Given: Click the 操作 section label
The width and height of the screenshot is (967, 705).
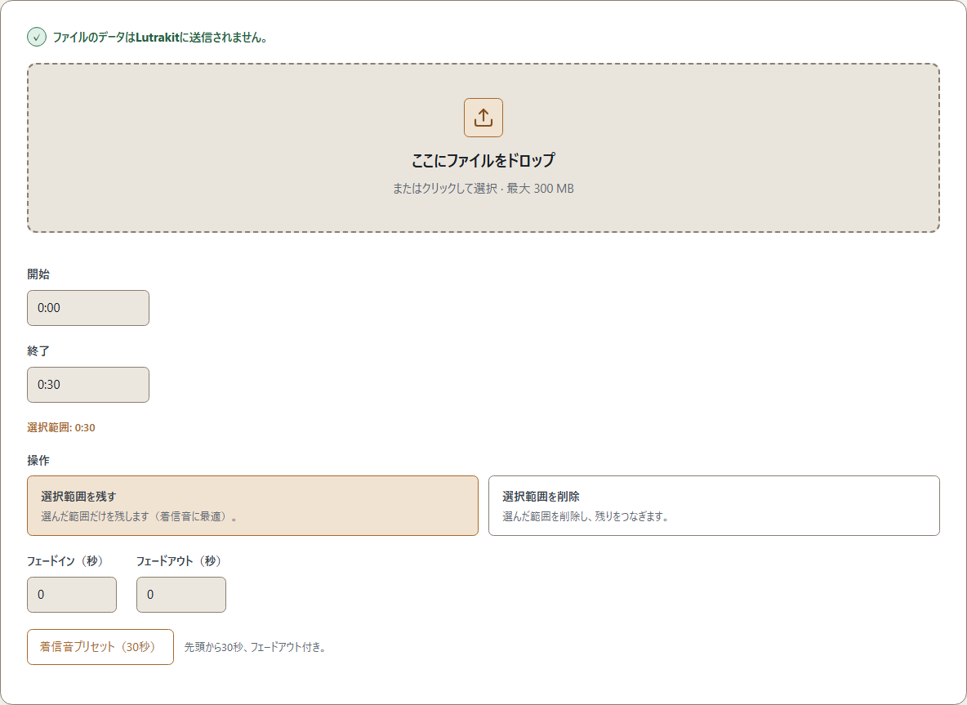Looking at the screenshot, I should coord(38,461).
